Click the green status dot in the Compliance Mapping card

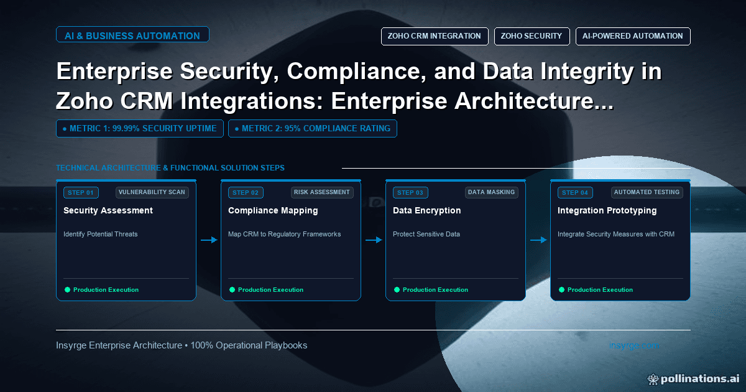point(232,290)
